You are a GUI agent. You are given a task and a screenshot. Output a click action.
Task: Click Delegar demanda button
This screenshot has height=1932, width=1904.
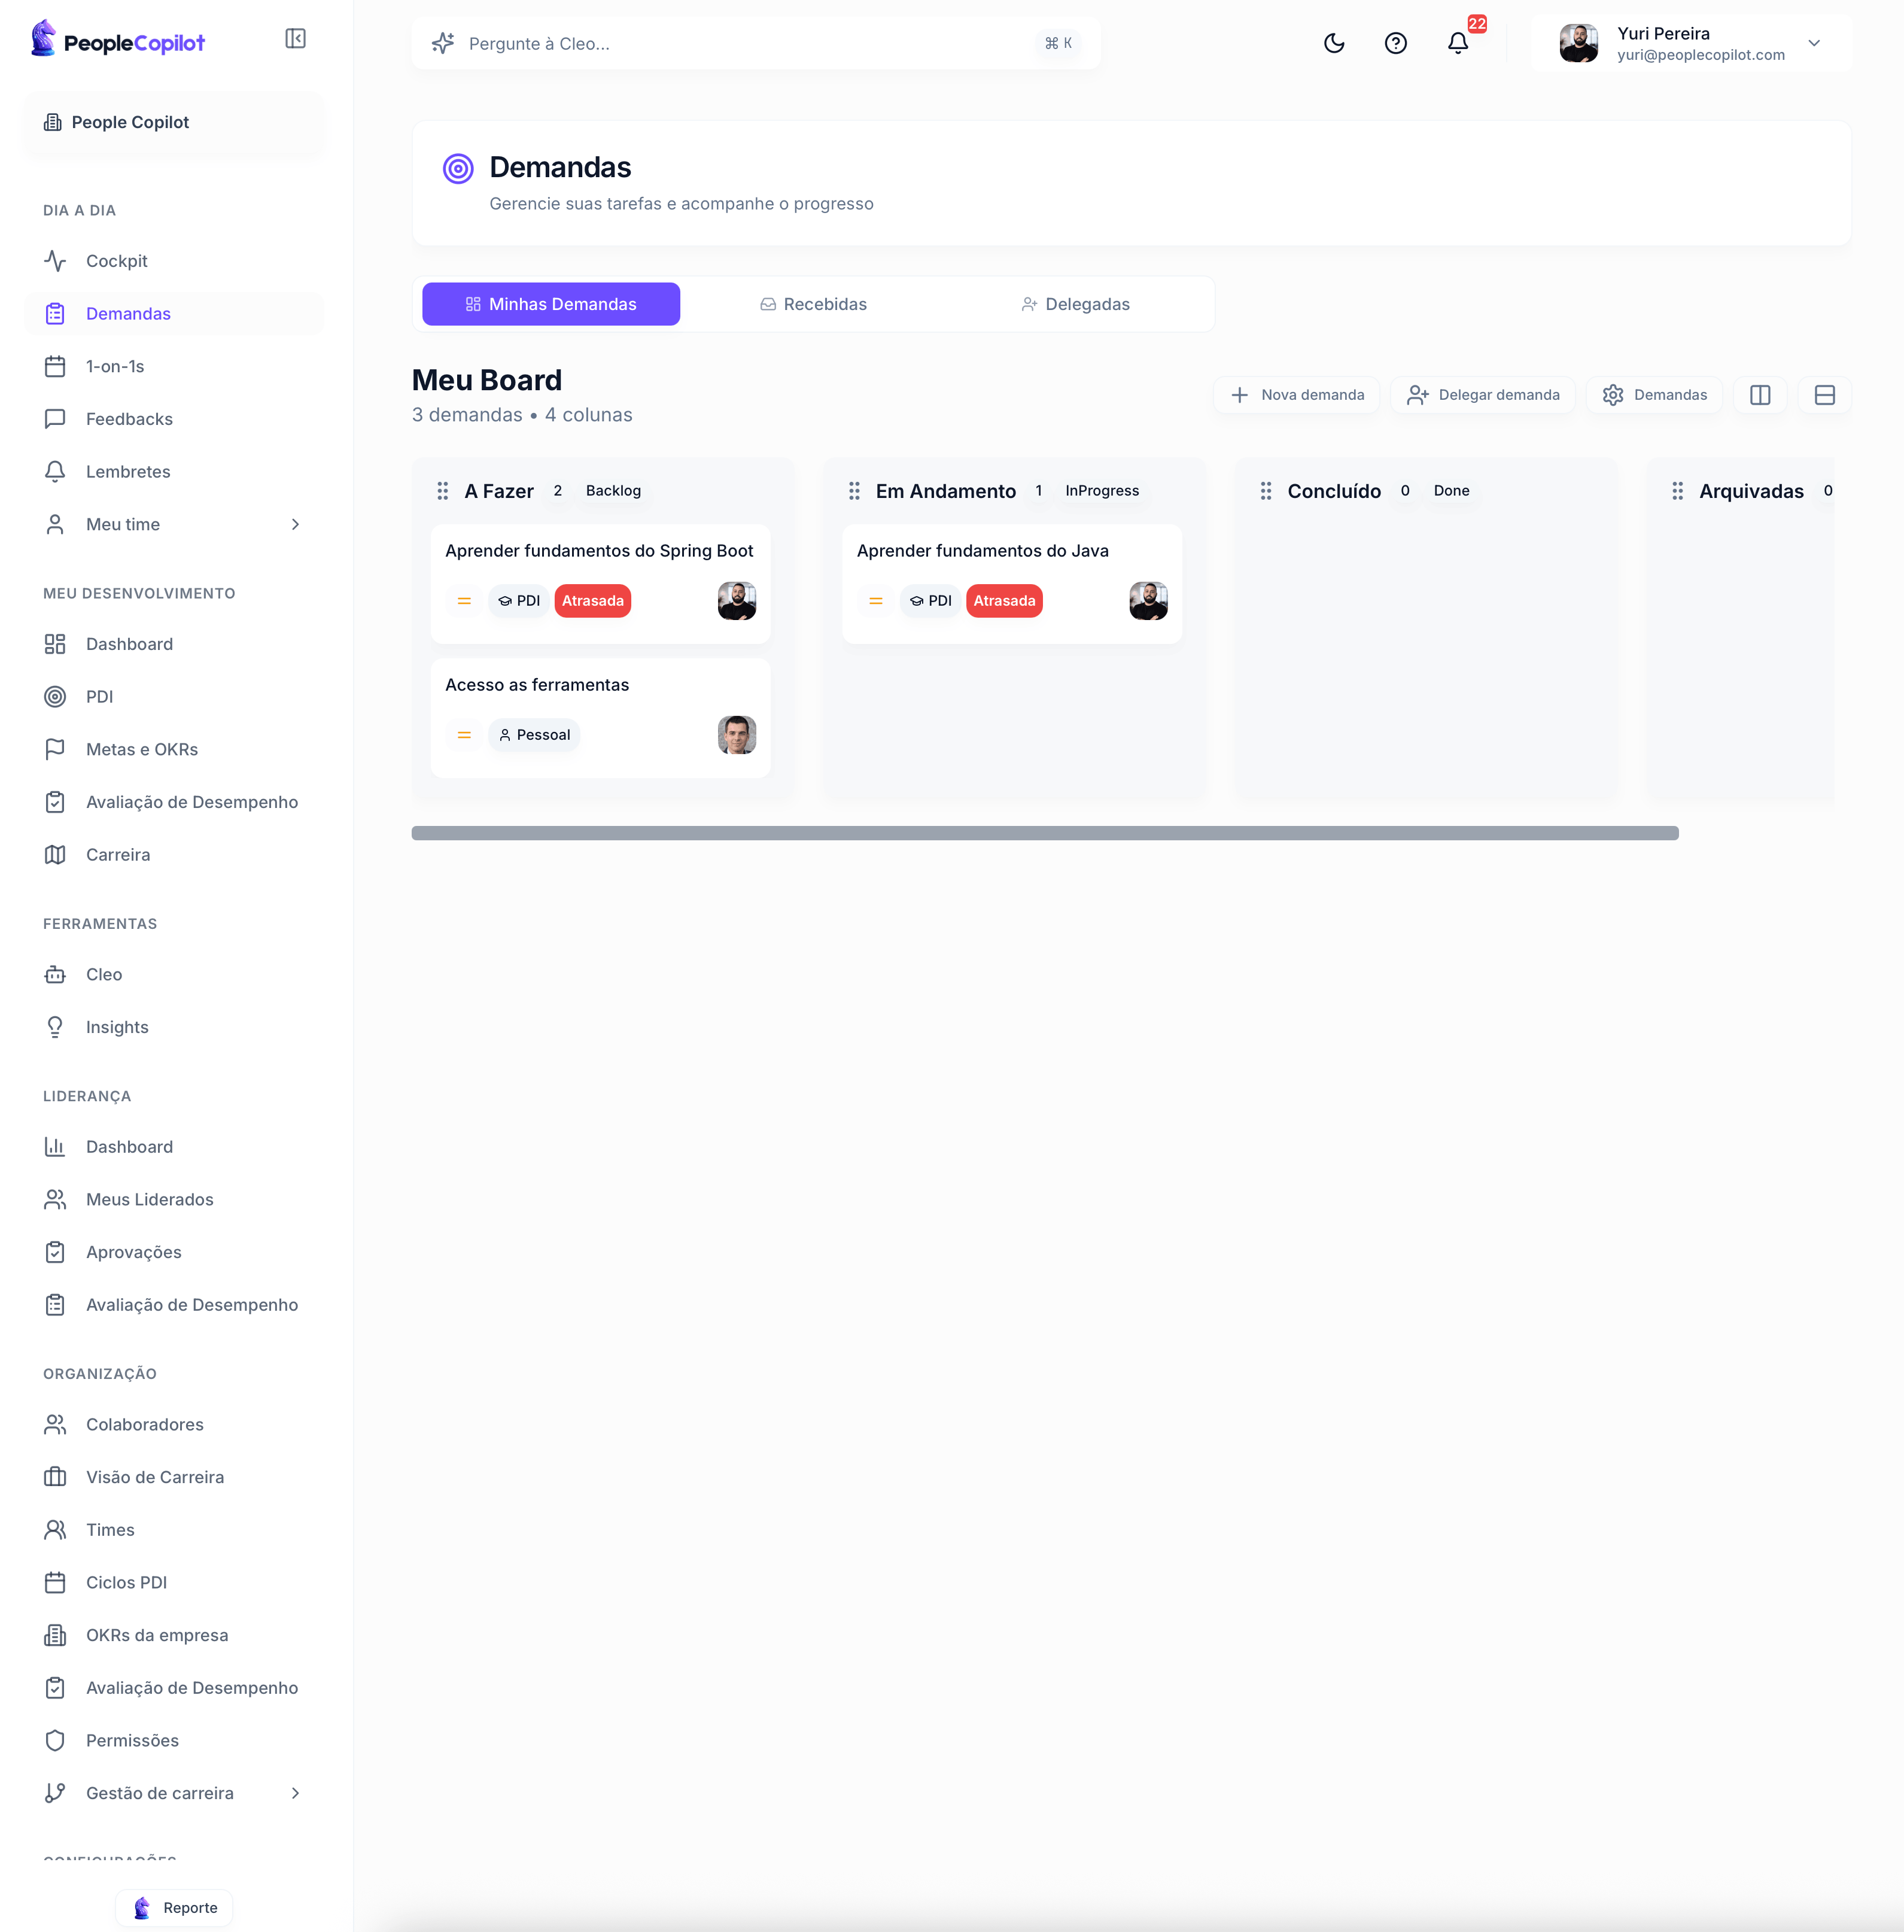(x=1483, y=395)
